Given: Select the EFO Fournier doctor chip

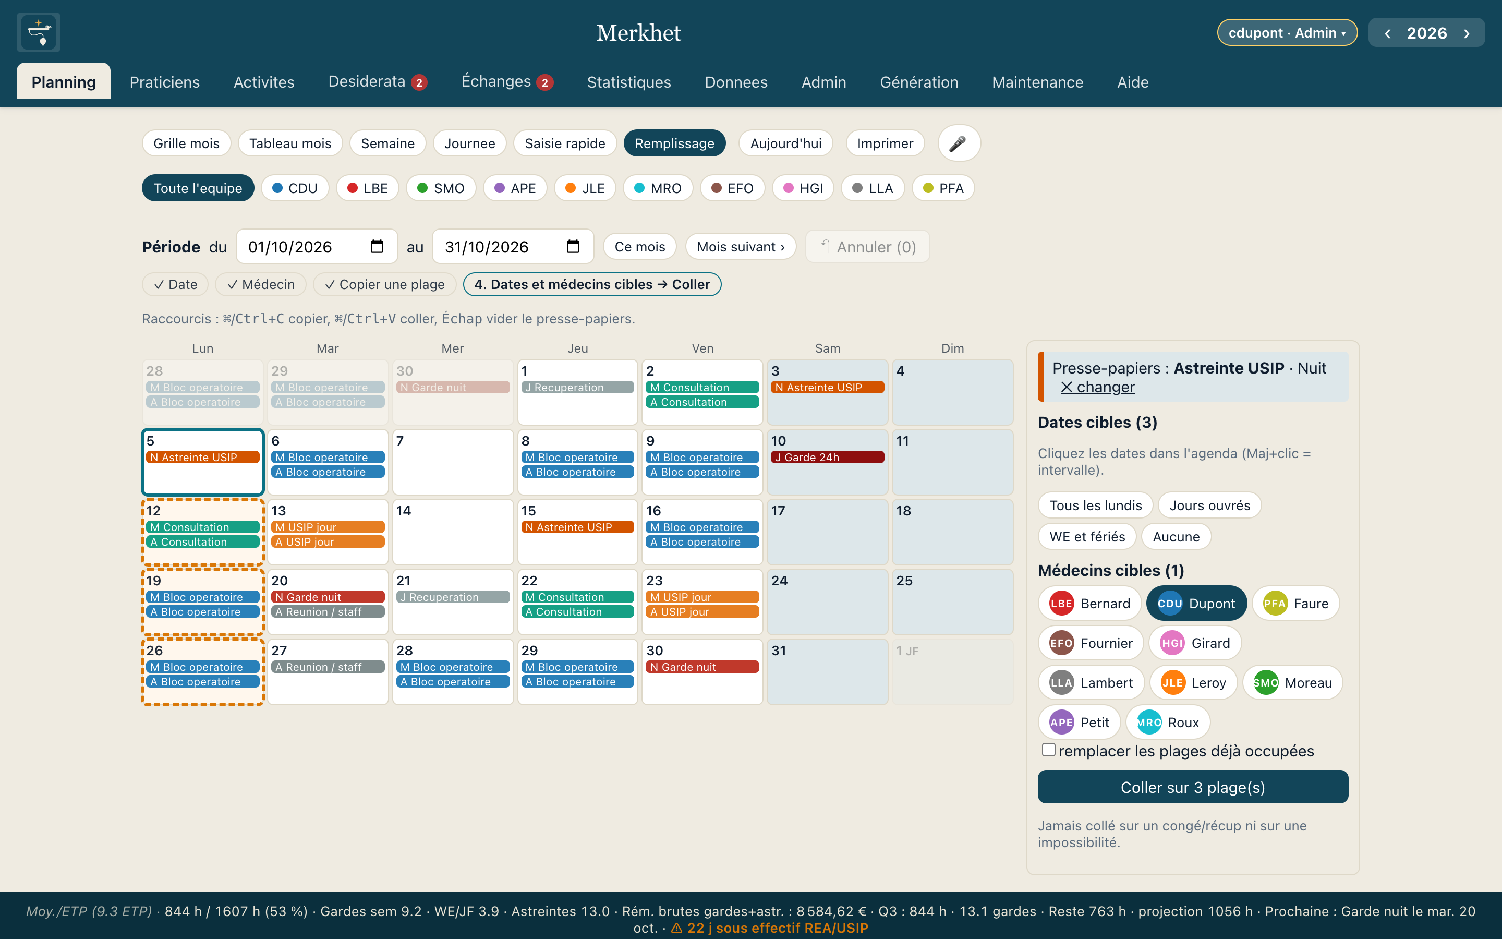Looking at the screenshot, I should coord(1091,643).
